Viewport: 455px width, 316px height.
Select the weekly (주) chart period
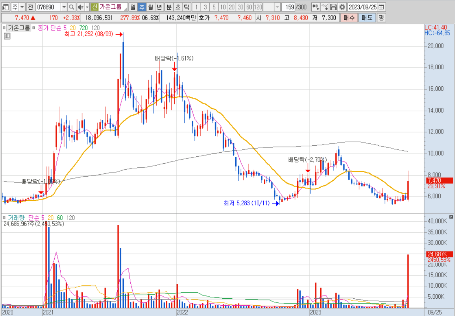click(x=142, y=7)
